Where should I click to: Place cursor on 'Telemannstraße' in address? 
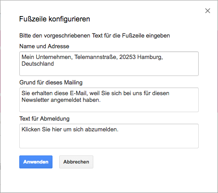pos(96,57)
